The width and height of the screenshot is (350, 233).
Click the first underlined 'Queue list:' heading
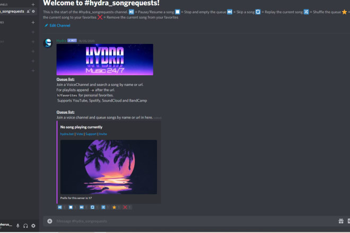click(65, 79)
